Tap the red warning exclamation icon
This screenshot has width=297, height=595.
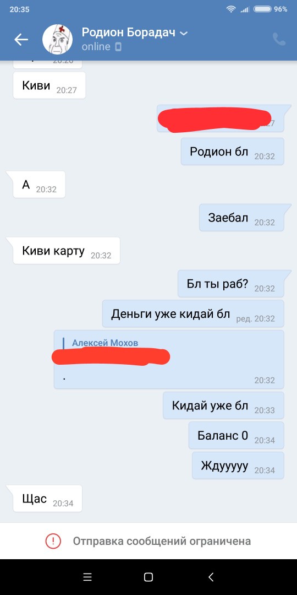[53, 541]
